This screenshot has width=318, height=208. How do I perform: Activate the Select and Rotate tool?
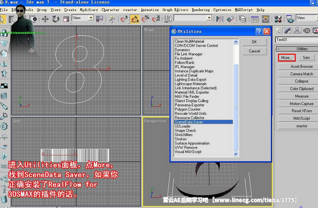click(x=56, y=19)
